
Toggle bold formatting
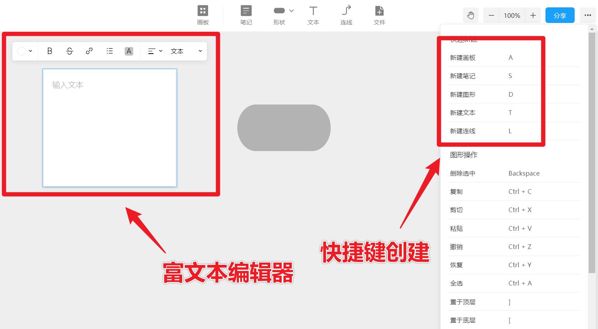tap(49, 51)
